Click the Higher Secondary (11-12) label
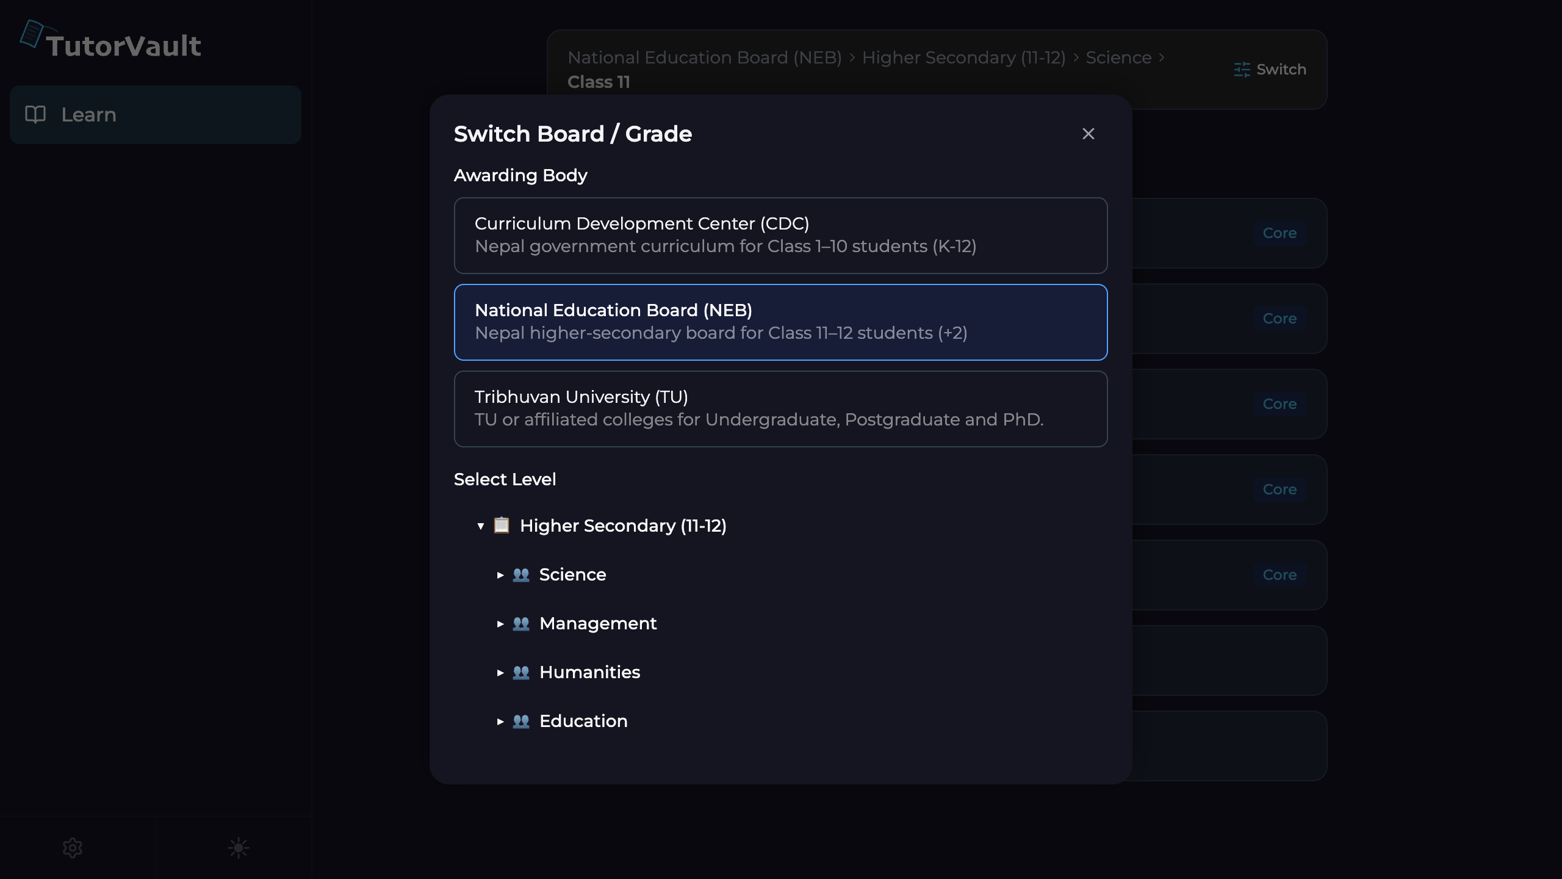This screenshot has height=879, width=1562. tap(623, 526)
